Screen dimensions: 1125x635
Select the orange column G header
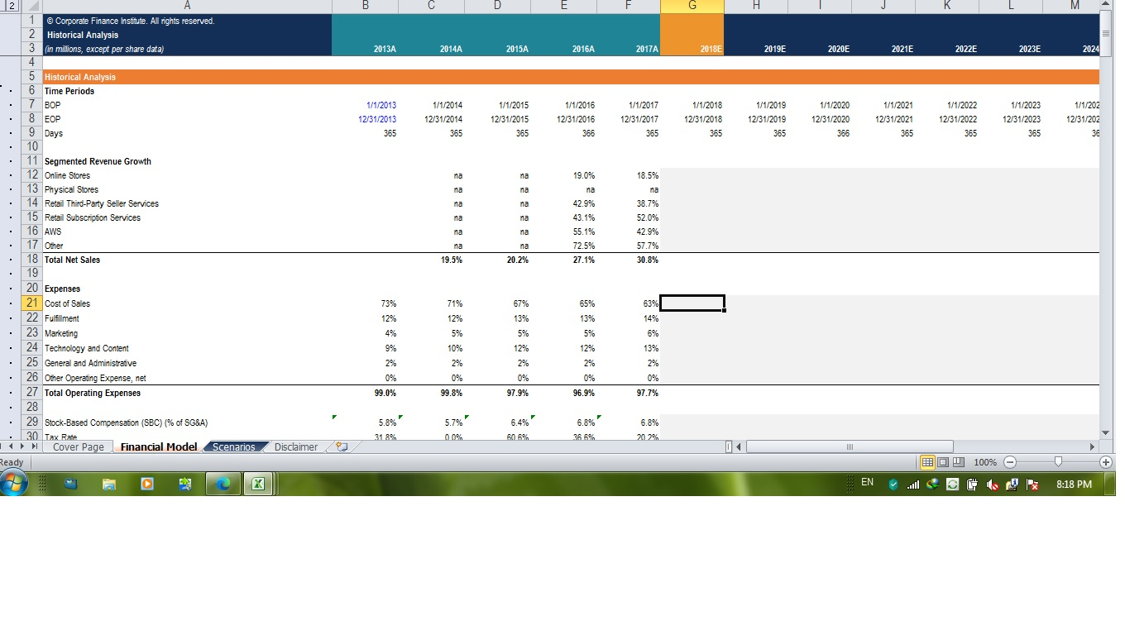pyautogui.click(x=692, y=4)
